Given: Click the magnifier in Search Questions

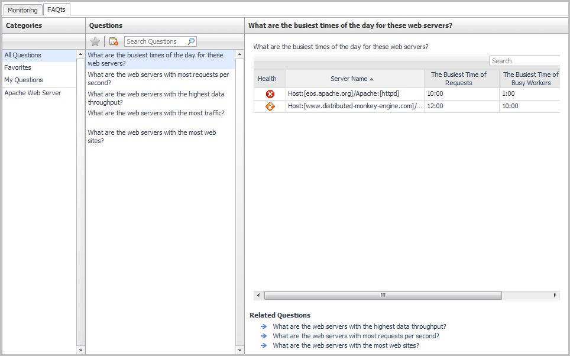Looking at the screenshot, I should (x=191, y=41).
